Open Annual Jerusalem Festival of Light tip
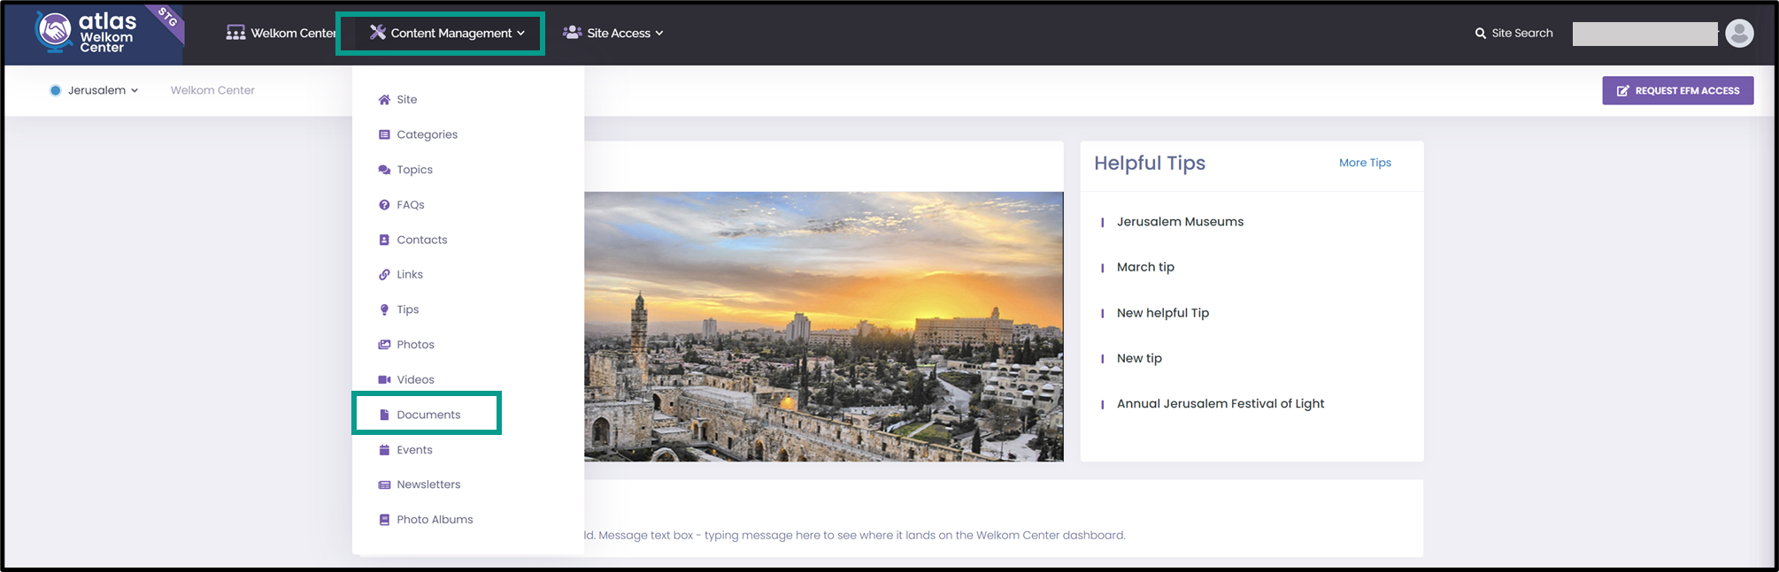 pyautogui.click(x=1221, y=404)
